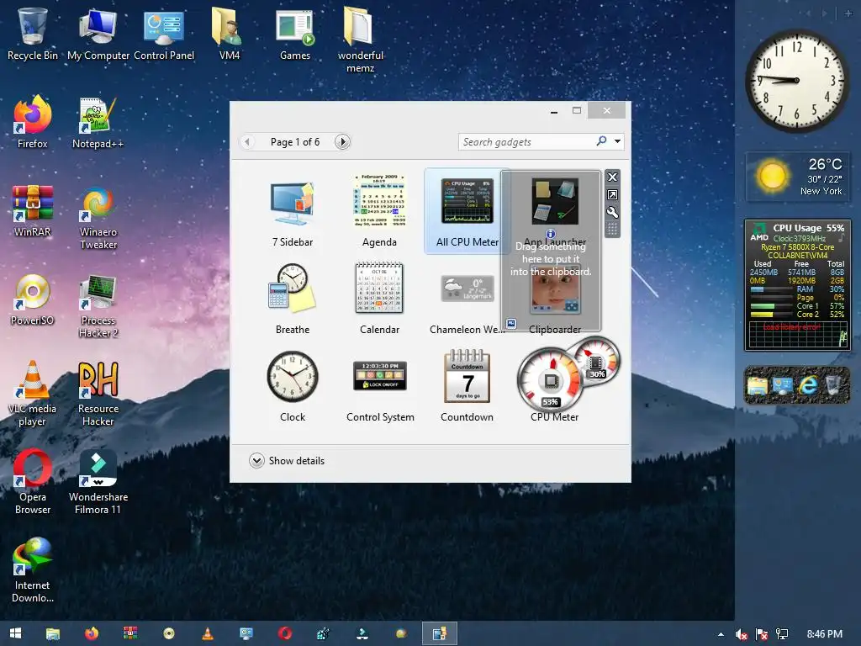Open PowerISO disc icon on the taskbar
The height and width of the screenshot is (646, 861).
pos(168,633)
